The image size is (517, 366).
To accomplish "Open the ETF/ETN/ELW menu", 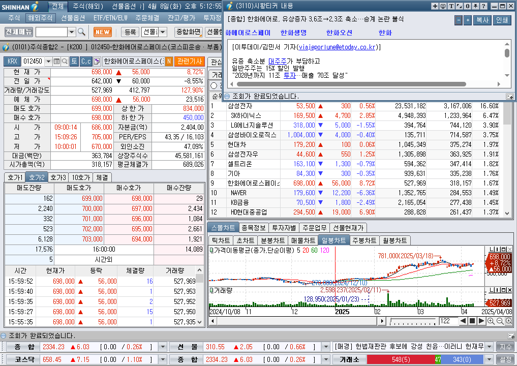I will 110,18.
